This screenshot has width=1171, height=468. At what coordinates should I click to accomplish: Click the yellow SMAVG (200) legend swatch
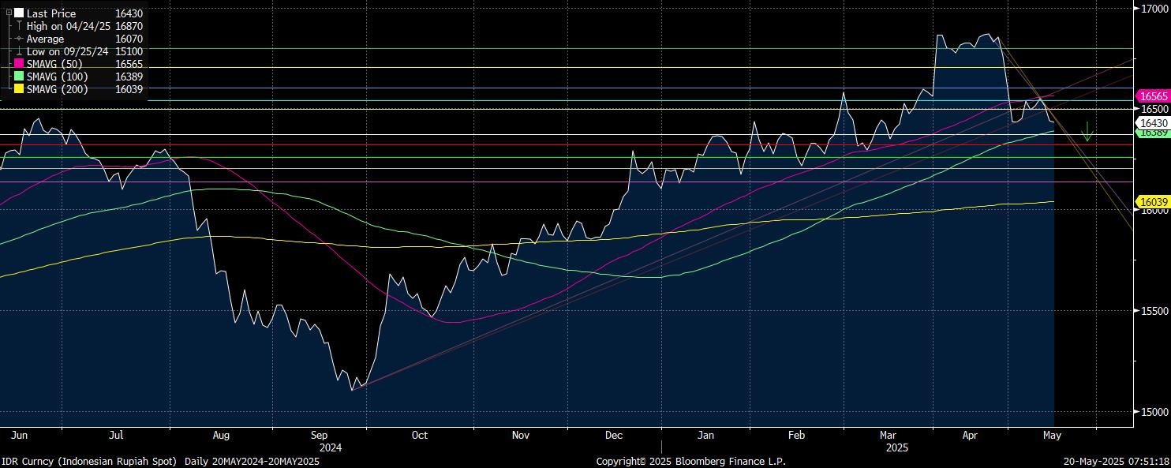(x=19, y=89)
